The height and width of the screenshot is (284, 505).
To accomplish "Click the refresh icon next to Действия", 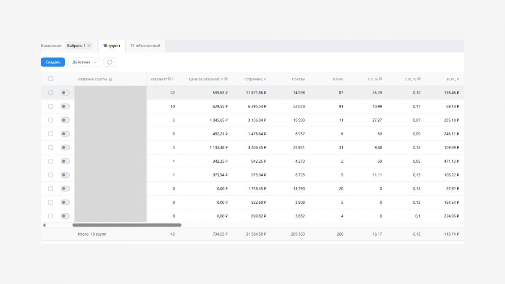I will pos(110,62).
